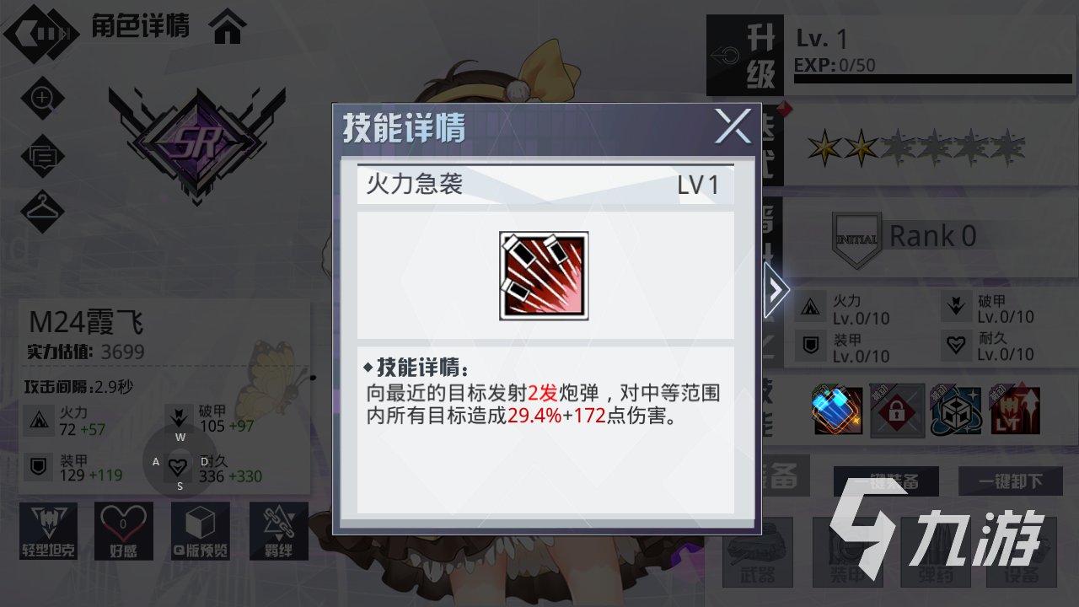
Task: Tap the 火力急袭 skill icon image
Action: click(544, 276)
